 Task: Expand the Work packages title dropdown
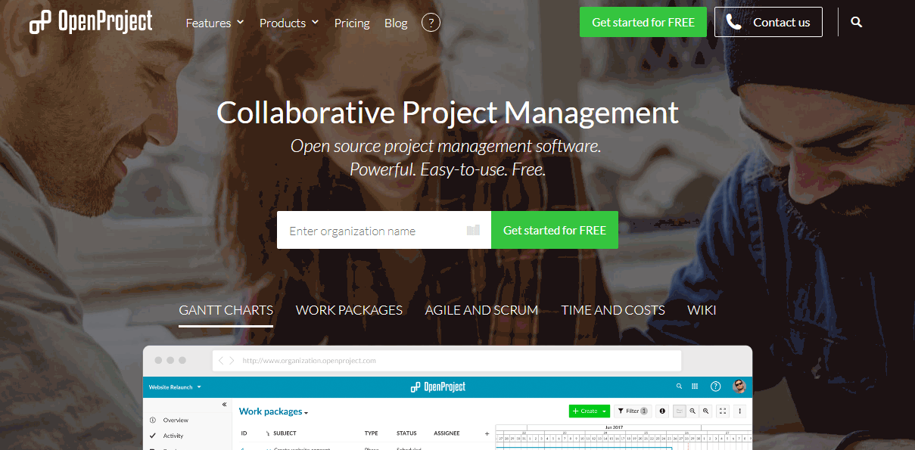click(274, 411)
